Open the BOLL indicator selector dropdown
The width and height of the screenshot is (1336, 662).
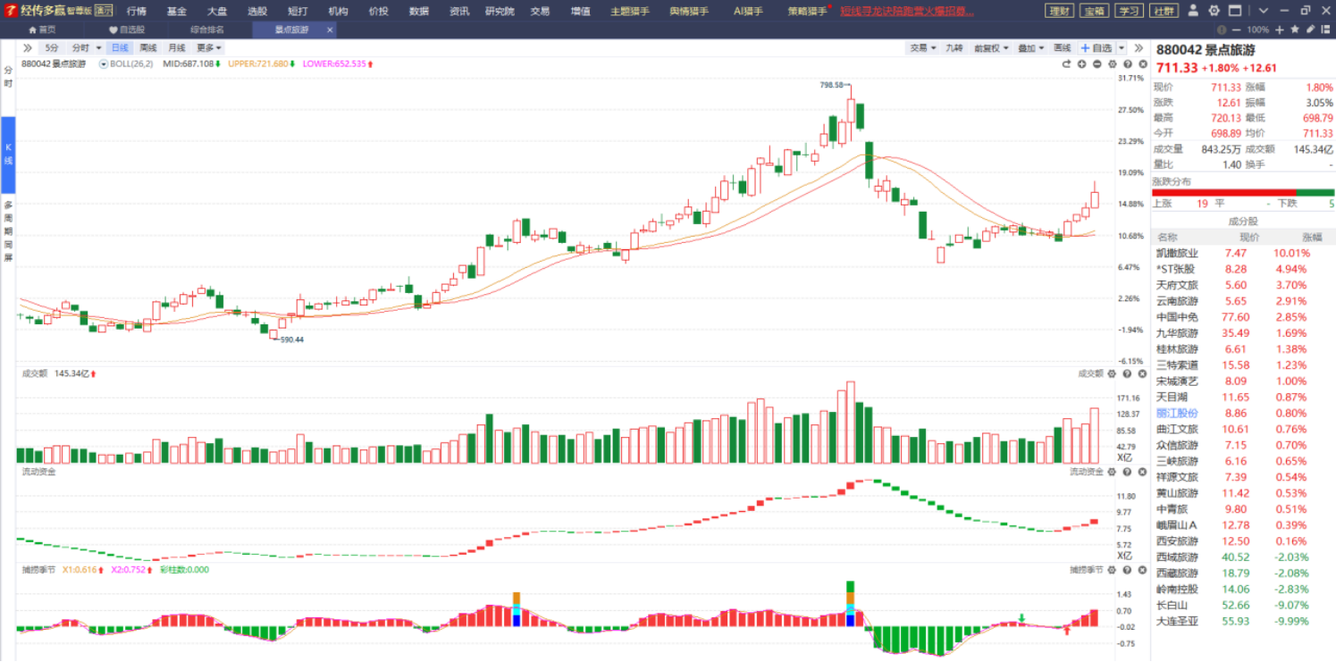[104, 64]
